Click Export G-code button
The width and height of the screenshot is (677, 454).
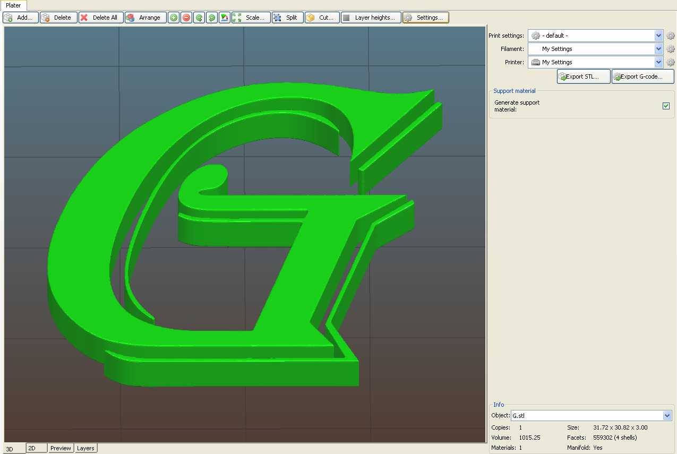point(642,76)
